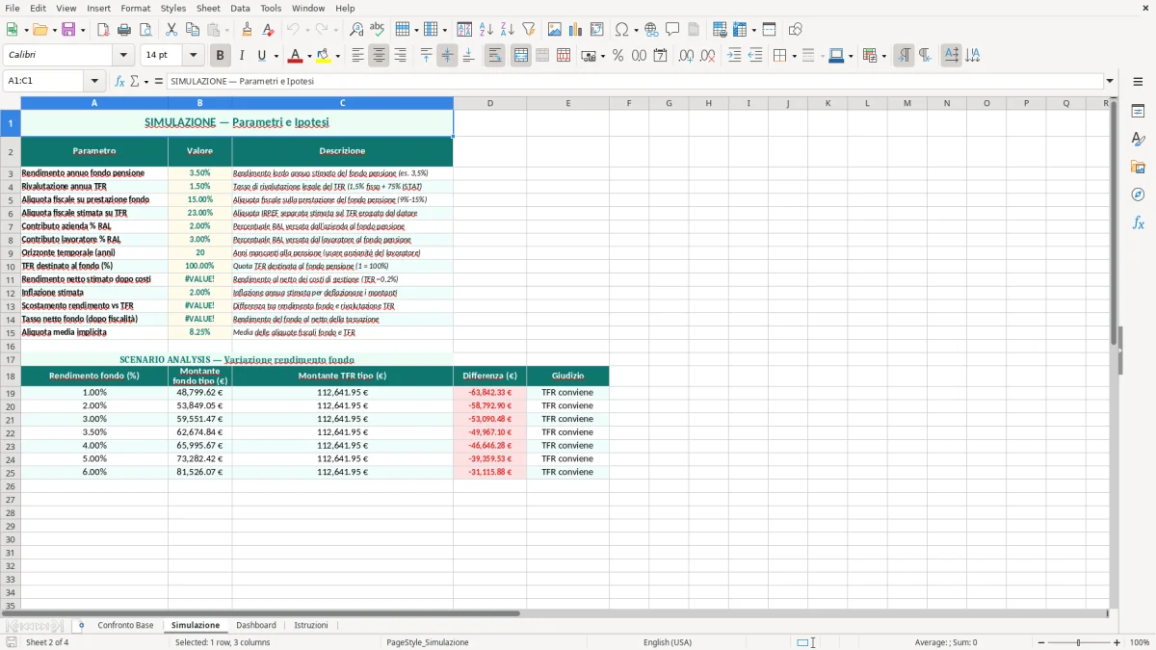Toggle Italic formatting
Screen dimensions: 1156x650
[x=241, y=56]
